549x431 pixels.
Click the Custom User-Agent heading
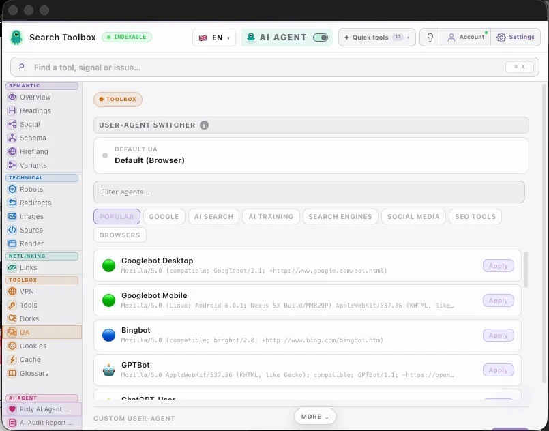tap(134, 419)
